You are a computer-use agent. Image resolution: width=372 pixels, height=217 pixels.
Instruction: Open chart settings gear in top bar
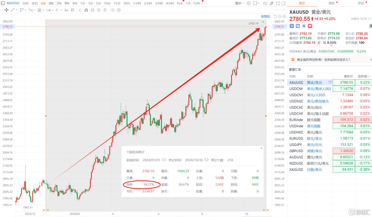[249, 3]
